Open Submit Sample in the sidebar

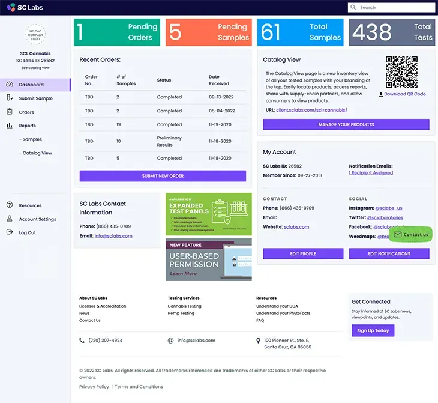click(36, 98)
